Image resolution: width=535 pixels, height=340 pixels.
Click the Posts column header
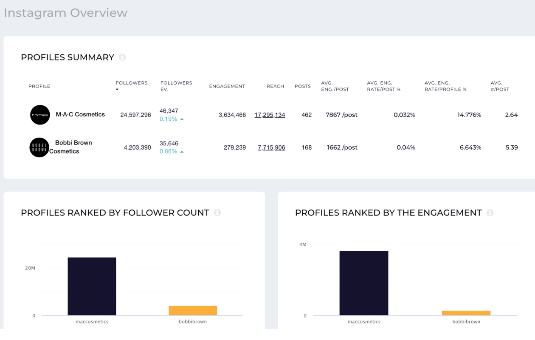click(303, 86)
